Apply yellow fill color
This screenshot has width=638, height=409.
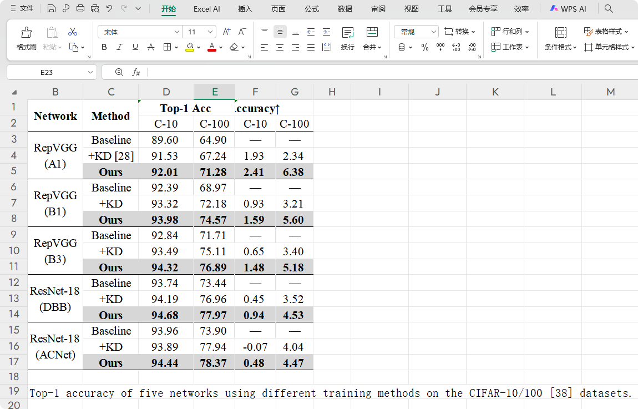coord(190,47)
